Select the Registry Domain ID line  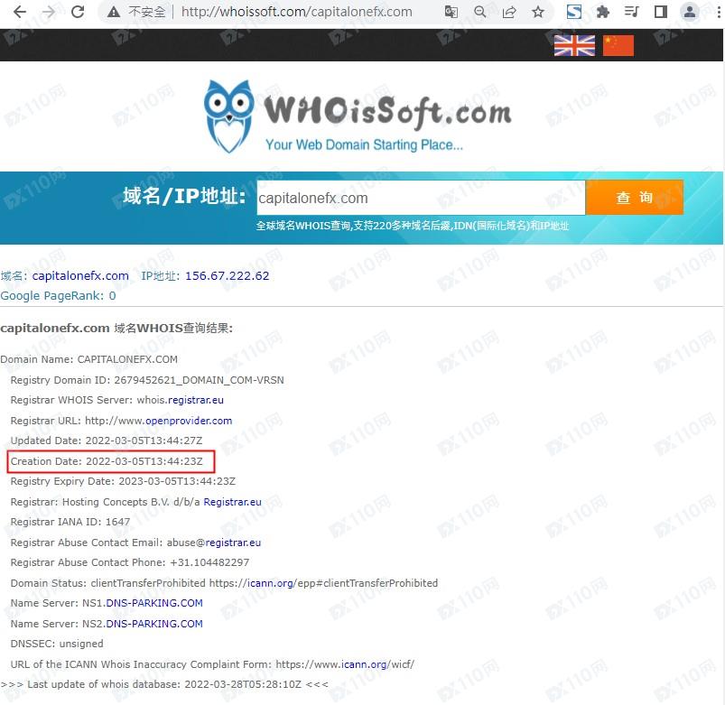pyautogui.click(x=147, y=380)
